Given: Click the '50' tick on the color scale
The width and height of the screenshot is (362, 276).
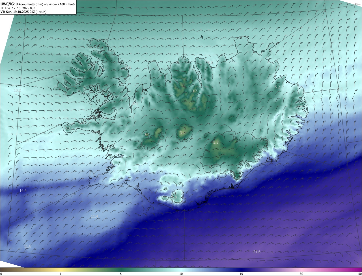Looking at the screenshot, I should [x=360, y=274].
